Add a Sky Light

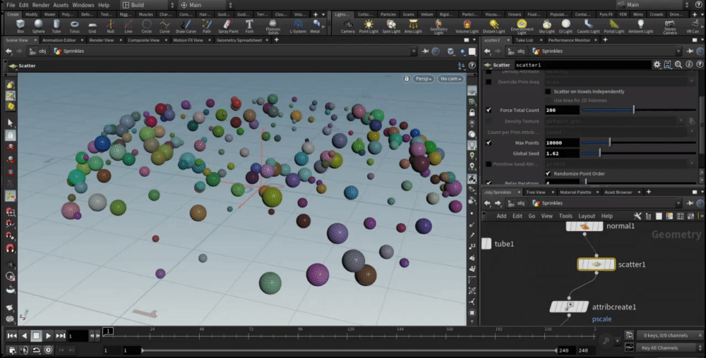click(546, 27)
